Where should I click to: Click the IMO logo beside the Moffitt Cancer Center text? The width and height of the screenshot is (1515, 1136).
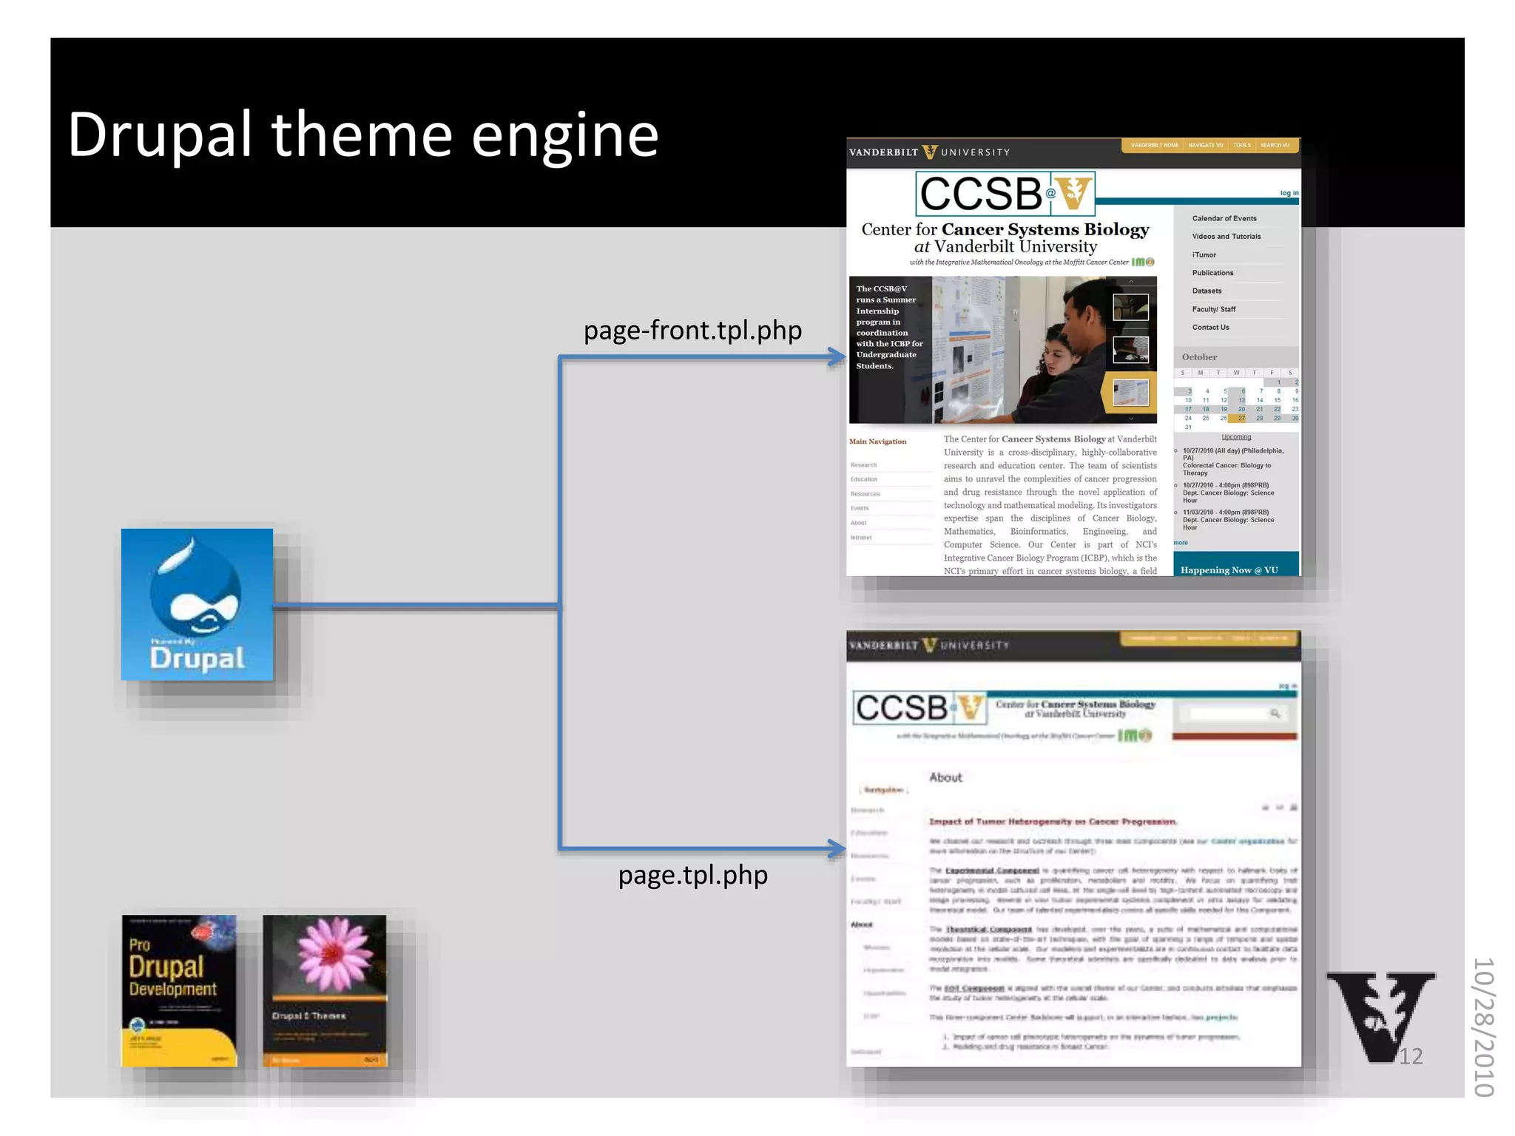pos(1143,263)
